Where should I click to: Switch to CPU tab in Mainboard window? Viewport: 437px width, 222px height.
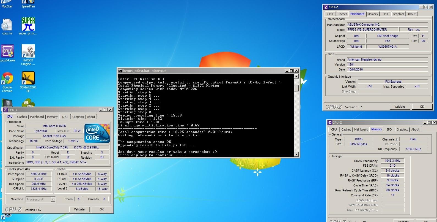pos(330,14)
